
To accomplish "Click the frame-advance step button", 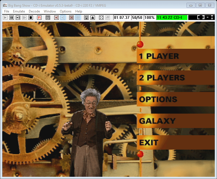I will pyautogui.click(x=18, y=17).
